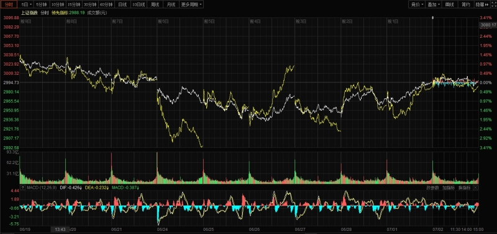Close the MACD indicator panel

tap(475, 188)
